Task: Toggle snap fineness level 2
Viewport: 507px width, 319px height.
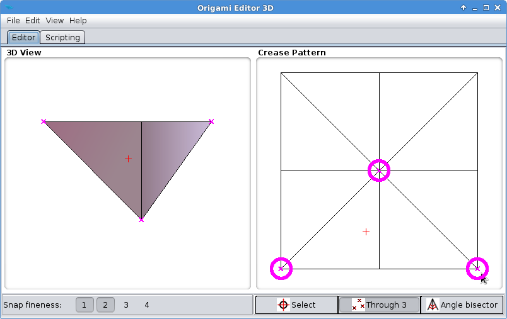Action: tap(105, 305)
